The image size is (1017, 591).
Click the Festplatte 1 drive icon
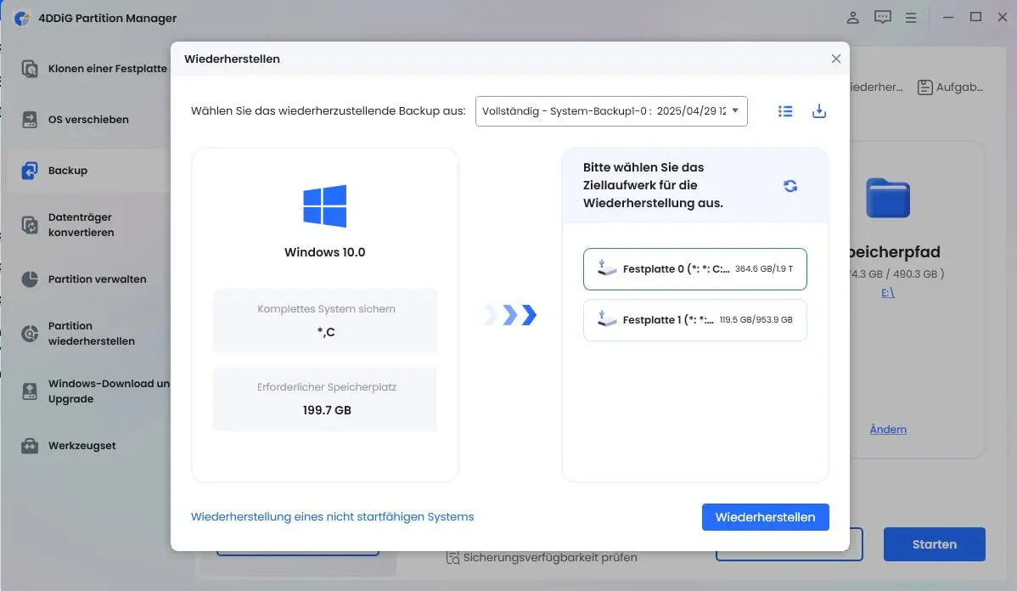[x=606, y=319]
